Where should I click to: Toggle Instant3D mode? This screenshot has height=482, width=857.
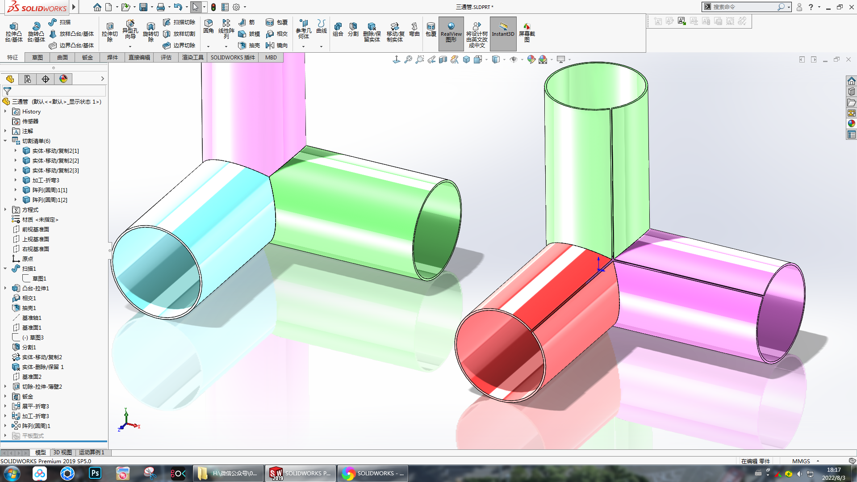503,34
